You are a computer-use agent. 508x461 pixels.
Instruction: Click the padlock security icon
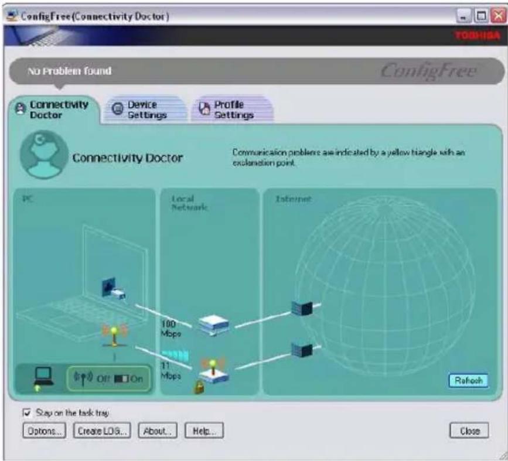coord(199,387)
